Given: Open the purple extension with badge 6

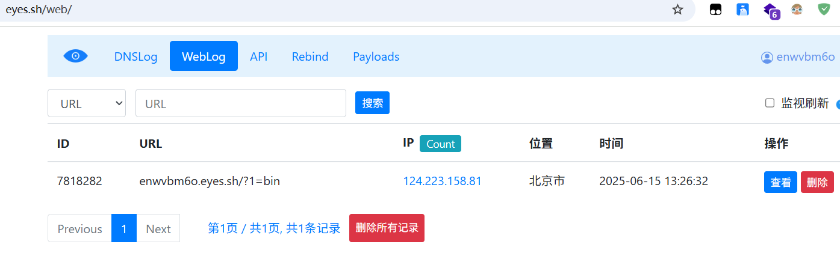Looking at the screenshot, I should coord(771,10).
